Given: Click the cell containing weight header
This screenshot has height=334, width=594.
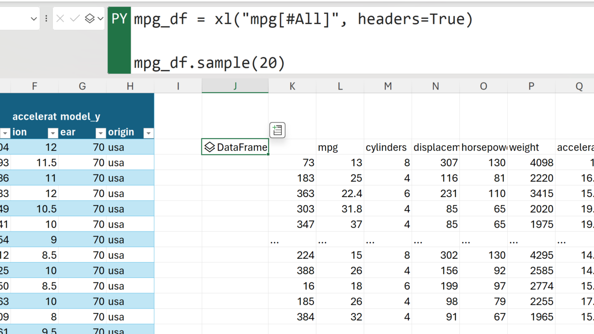Looking at the screenshot, I should click(x=531, y=148).
